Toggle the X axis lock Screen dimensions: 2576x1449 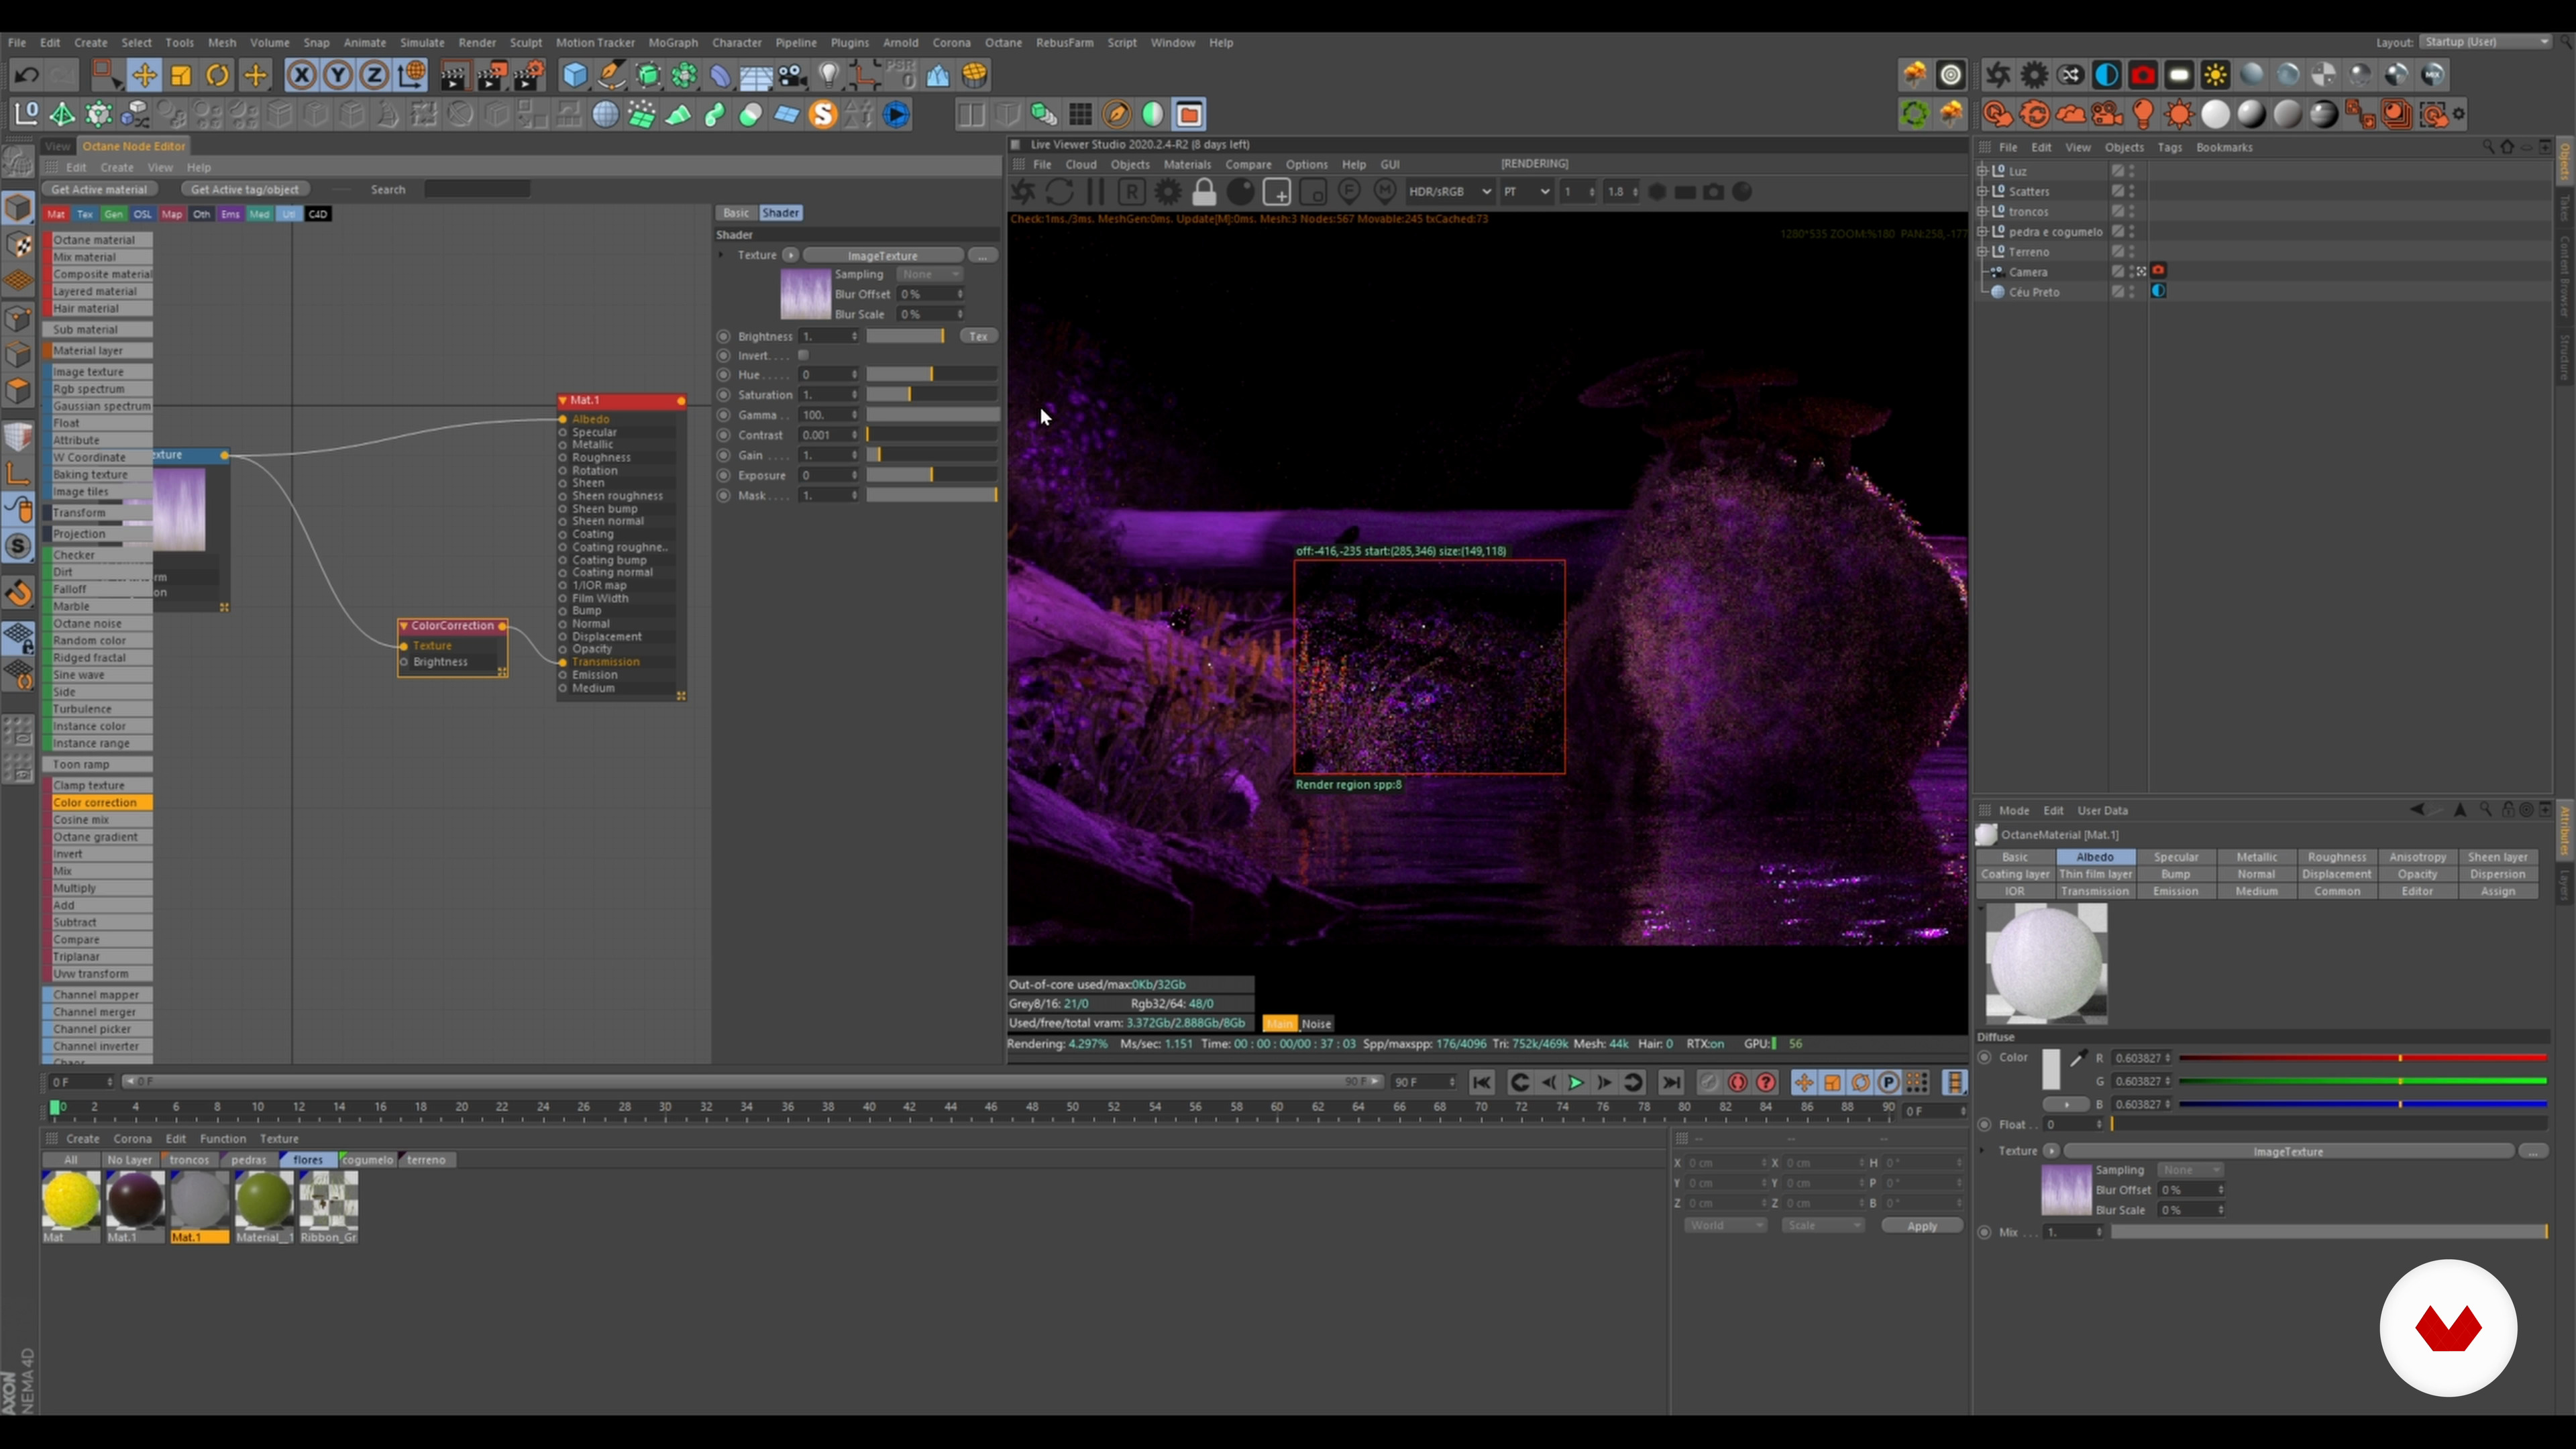[301, 75]
